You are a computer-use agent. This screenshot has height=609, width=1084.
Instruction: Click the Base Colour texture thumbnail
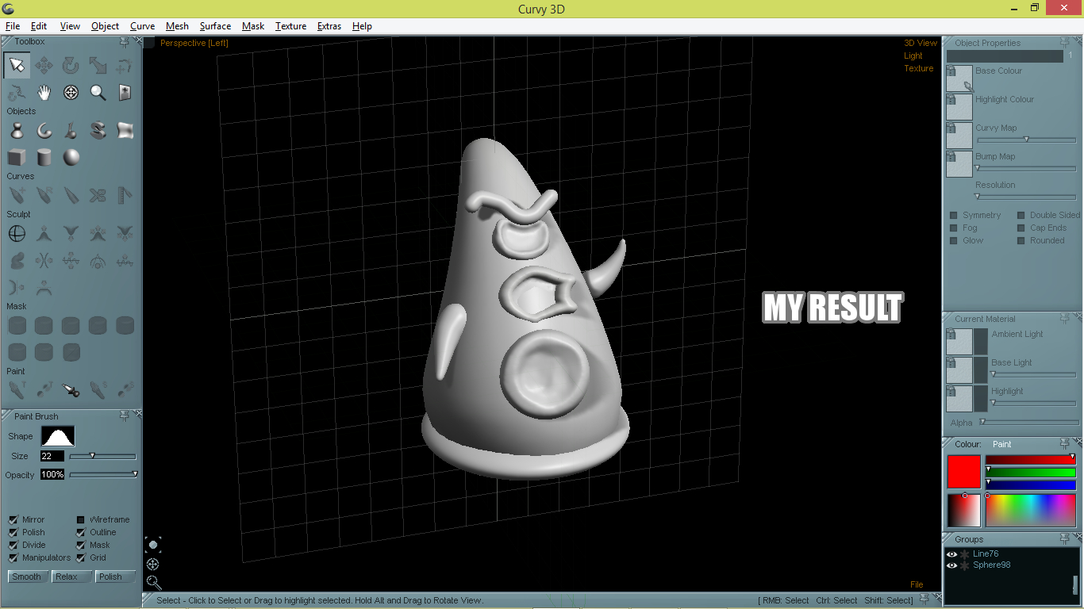coord(959,79)
